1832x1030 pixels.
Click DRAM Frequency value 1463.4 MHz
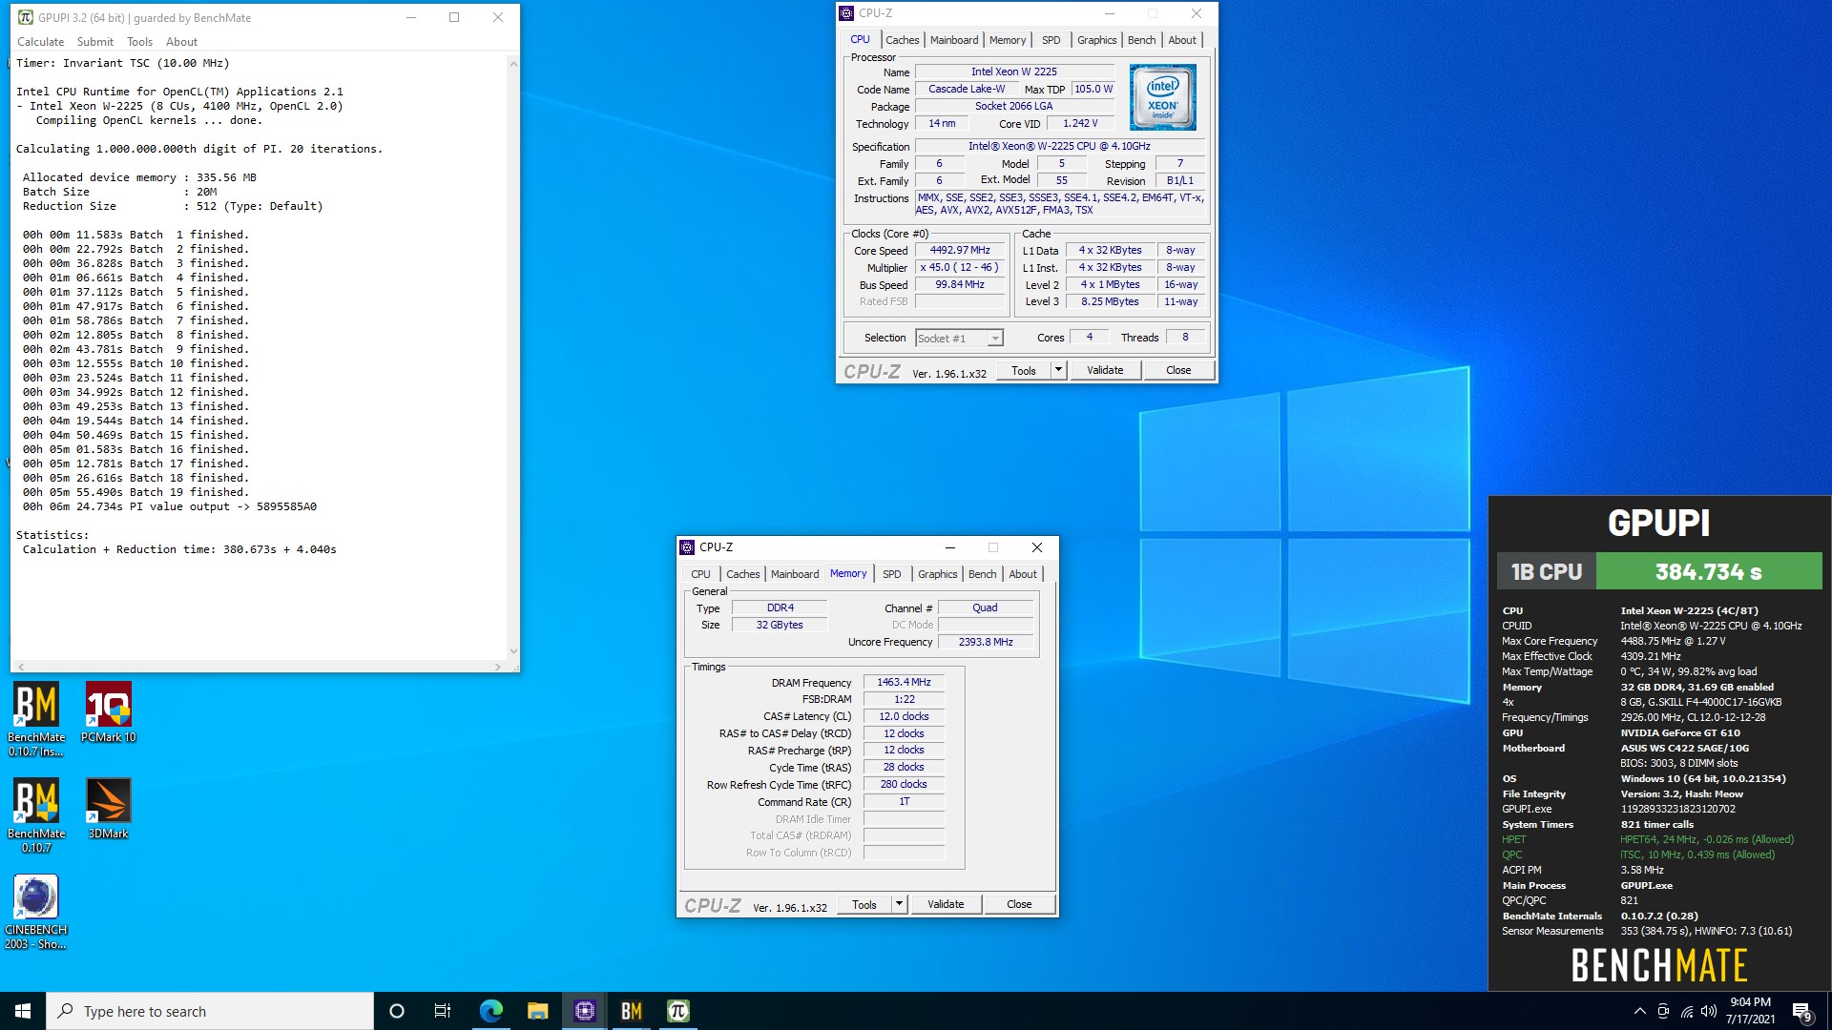pyautogui.click(x=904, y=683)
